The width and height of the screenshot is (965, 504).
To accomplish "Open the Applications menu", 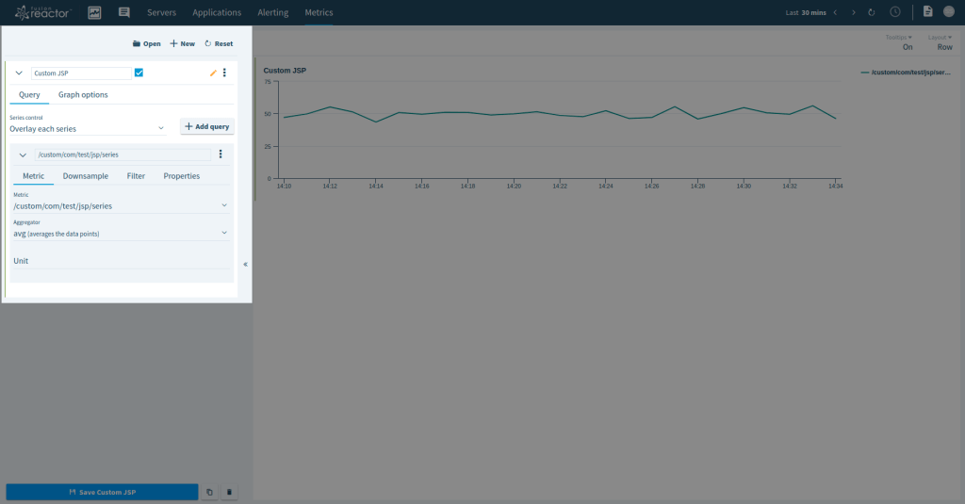I will (x=217, y=12).
